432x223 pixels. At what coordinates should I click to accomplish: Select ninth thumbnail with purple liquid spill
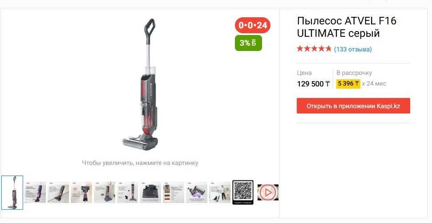[197, 192]
